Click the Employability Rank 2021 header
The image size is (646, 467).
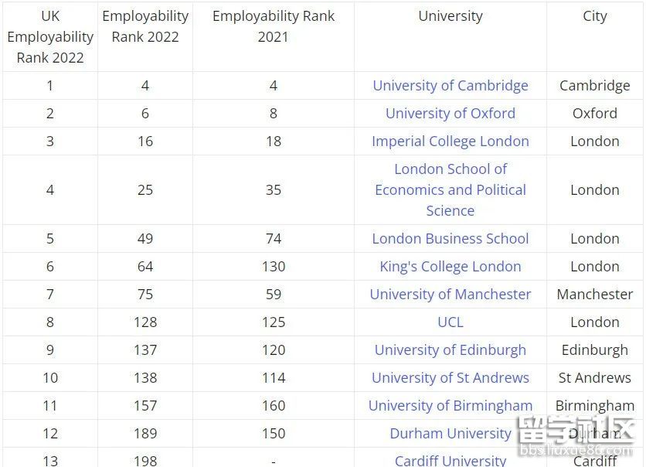(273, 26)
